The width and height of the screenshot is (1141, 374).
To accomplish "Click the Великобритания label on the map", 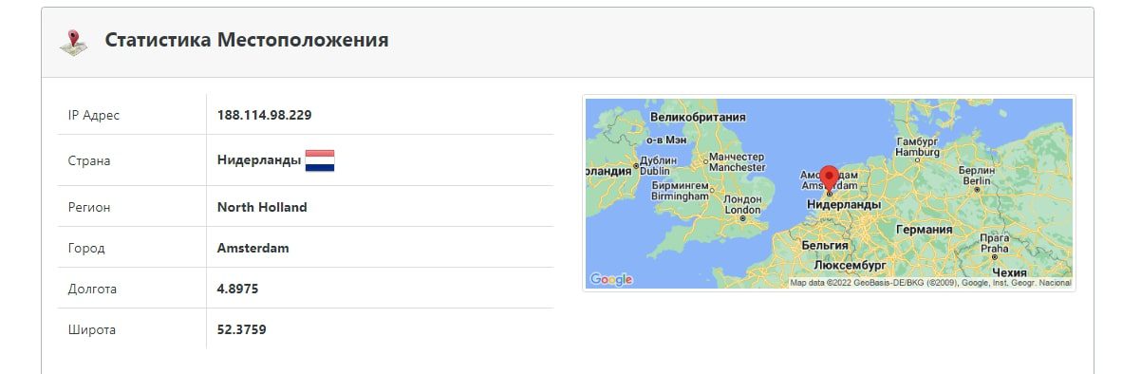I will (x=698, y=117).
